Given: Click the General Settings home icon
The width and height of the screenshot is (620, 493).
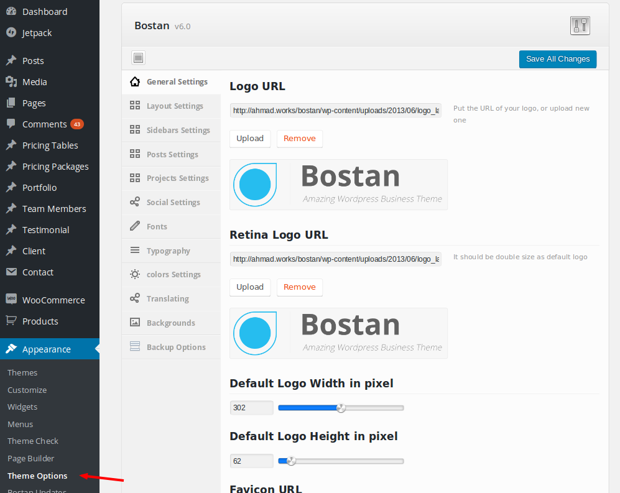Looking at the screenshot, I should click(135, 81).
